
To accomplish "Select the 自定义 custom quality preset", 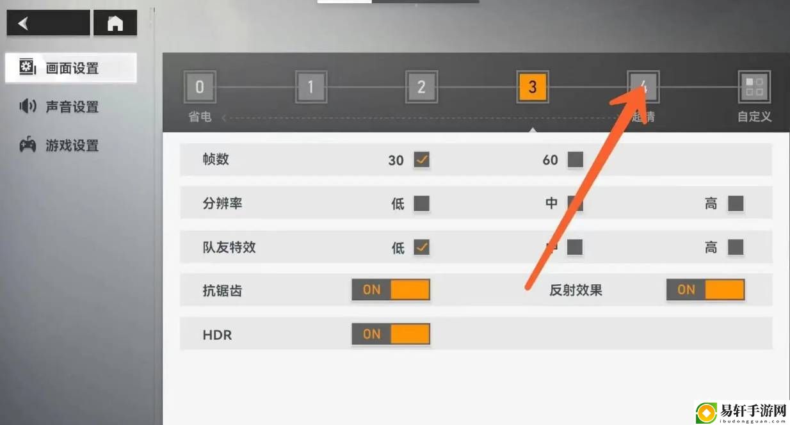I will point(754,87).
